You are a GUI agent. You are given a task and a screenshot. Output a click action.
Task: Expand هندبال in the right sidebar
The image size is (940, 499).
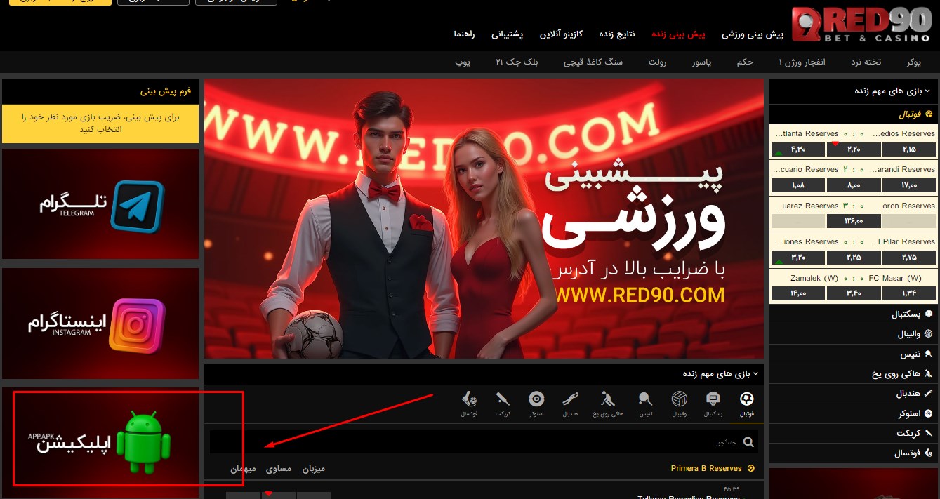pos(854,394)
